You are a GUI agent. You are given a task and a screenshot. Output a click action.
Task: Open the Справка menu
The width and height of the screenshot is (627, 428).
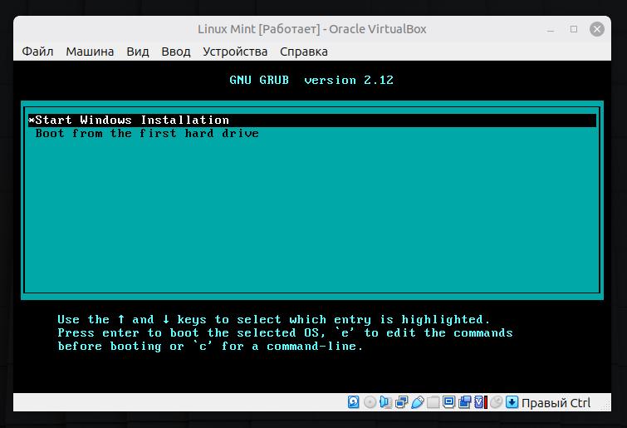(x=303, y=52)
